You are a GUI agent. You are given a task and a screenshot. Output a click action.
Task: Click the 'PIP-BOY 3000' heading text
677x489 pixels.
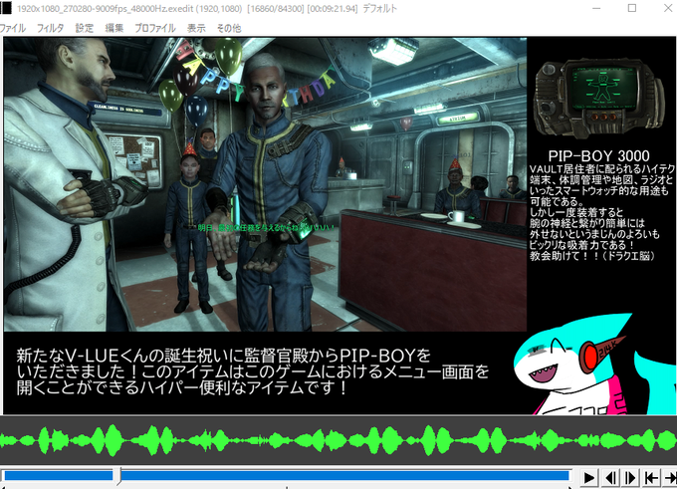pyautogui.click(x=599, y=155)
